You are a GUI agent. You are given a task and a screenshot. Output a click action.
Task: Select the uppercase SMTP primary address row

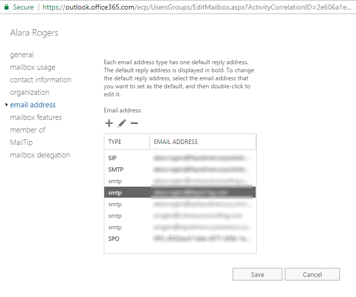click(180, 170)
